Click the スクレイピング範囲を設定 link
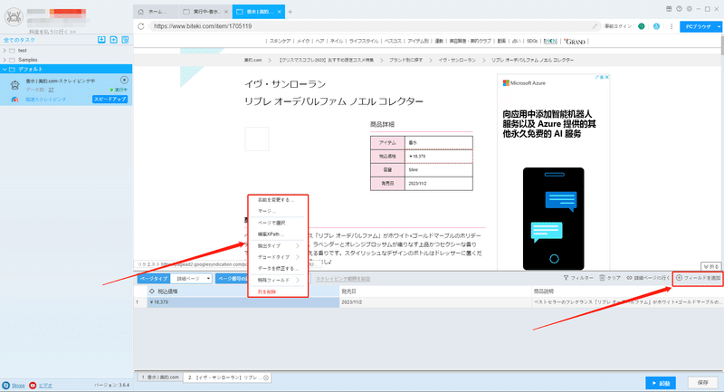This screenshot has width=724, height=392. [343, 279]
